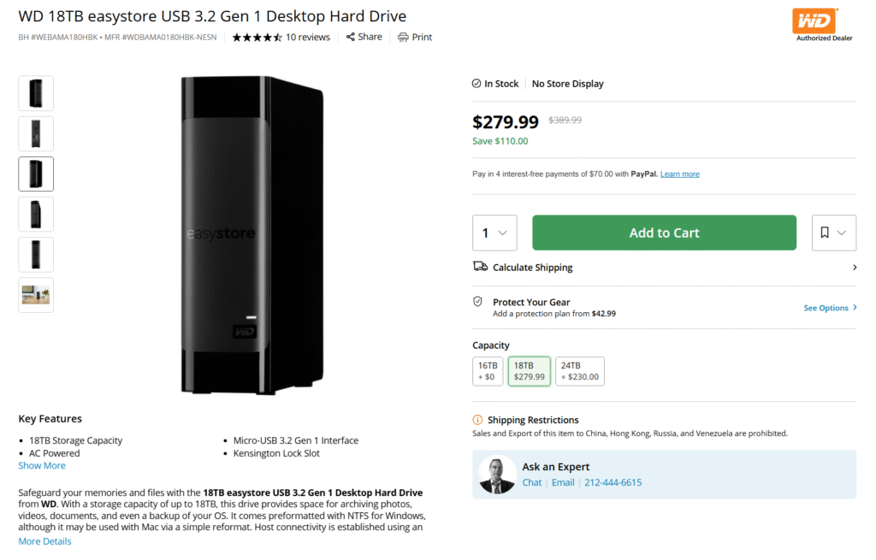Open the quantity dropdown
Viewport: 876px width, 560px height.
494,232
